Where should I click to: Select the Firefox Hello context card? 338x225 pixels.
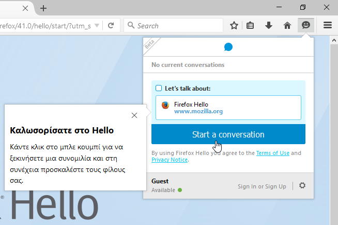click(228, 108)
